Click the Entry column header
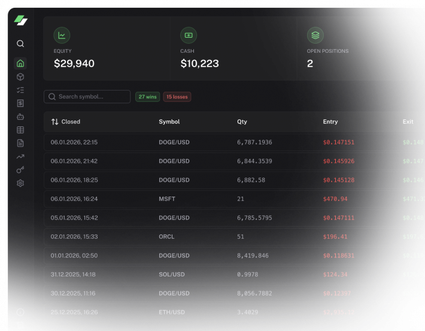The height and width of the screenshot is (331, 425). click(x=330, y=122)
